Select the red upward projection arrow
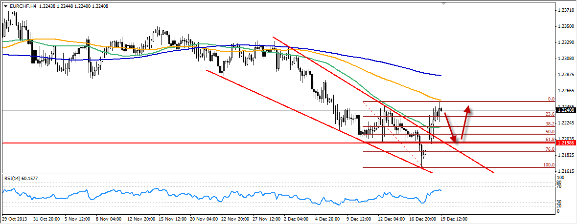This screenshot has height=224, width=577. click(x=466, y=122)
